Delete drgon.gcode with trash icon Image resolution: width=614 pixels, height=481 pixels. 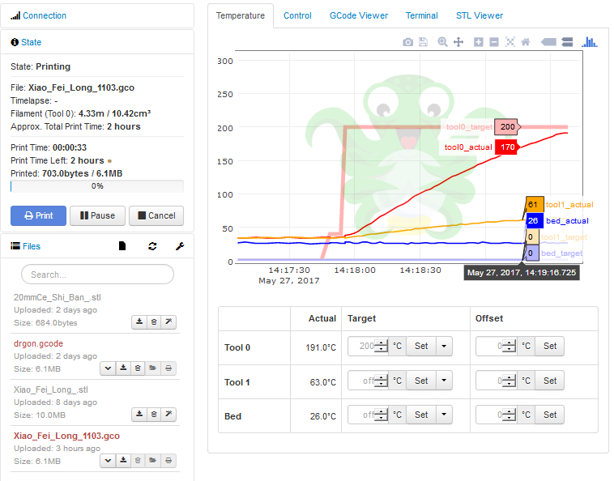point(138,368)
